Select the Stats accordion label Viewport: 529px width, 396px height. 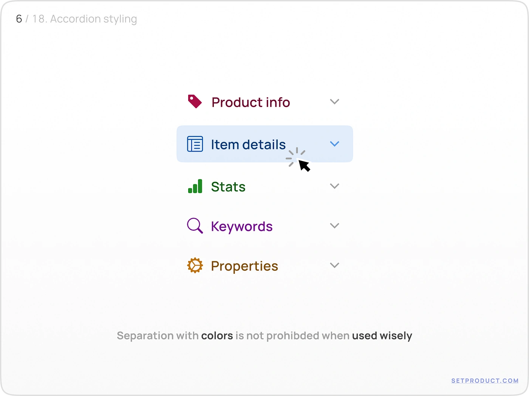point(228,187)
